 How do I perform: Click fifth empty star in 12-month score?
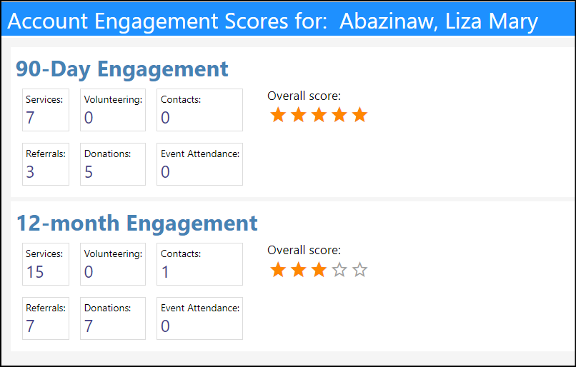(359, 270)
